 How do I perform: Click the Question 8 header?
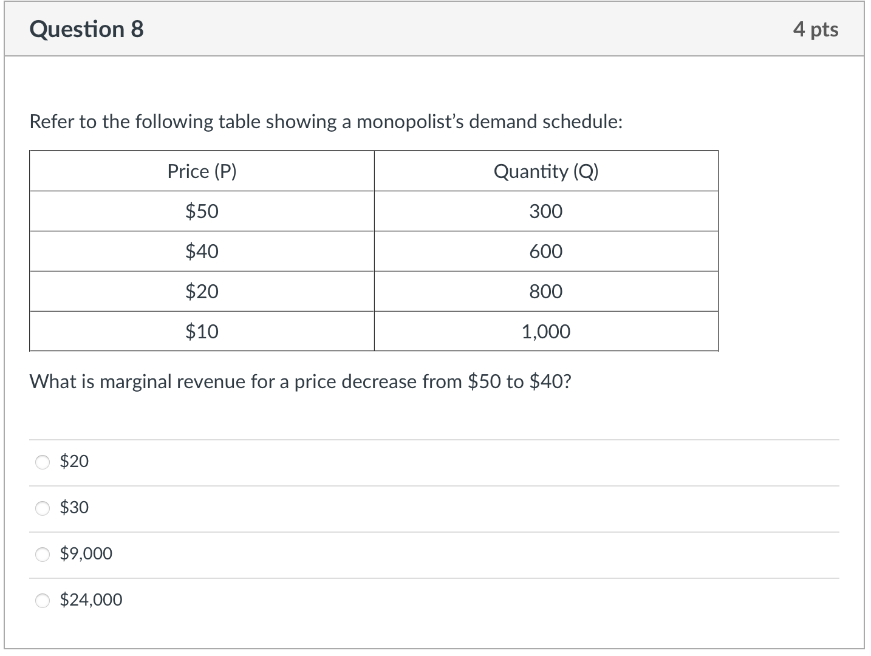pos(86,29)
